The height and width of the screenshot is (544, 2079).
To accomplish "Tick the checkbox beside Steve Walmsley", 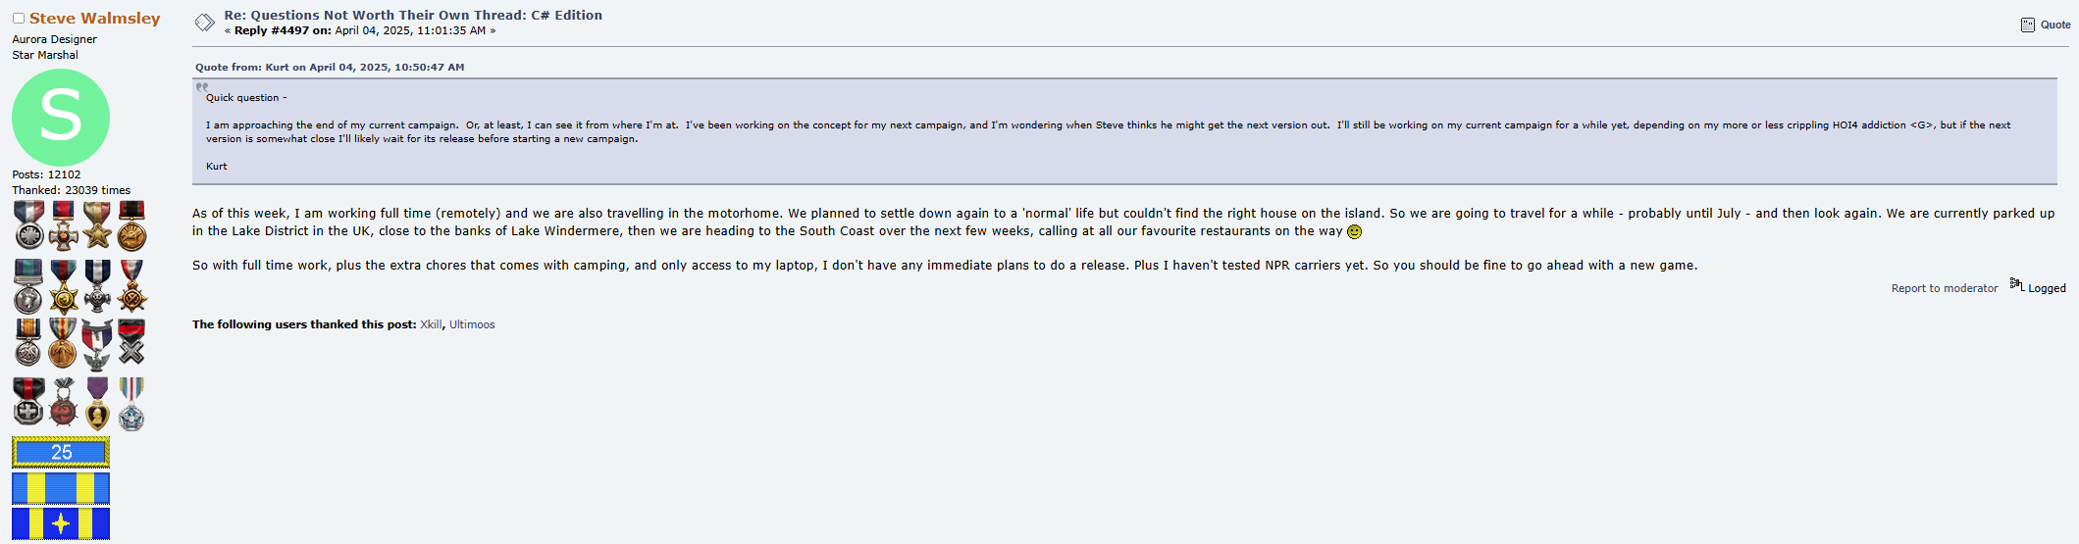I will click(x=19, y=19).
